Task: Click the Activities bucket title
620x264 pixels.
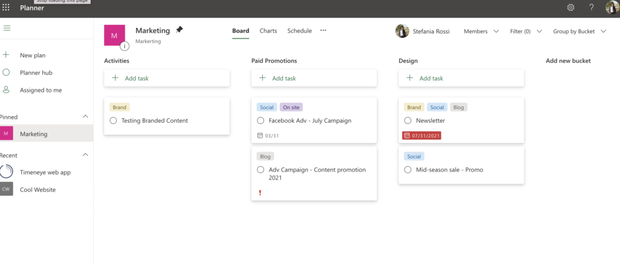Action: click(x=117, y=61)
